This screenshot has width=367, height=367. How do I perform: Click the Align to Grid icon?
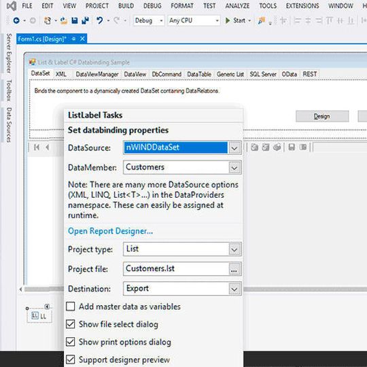283,20
